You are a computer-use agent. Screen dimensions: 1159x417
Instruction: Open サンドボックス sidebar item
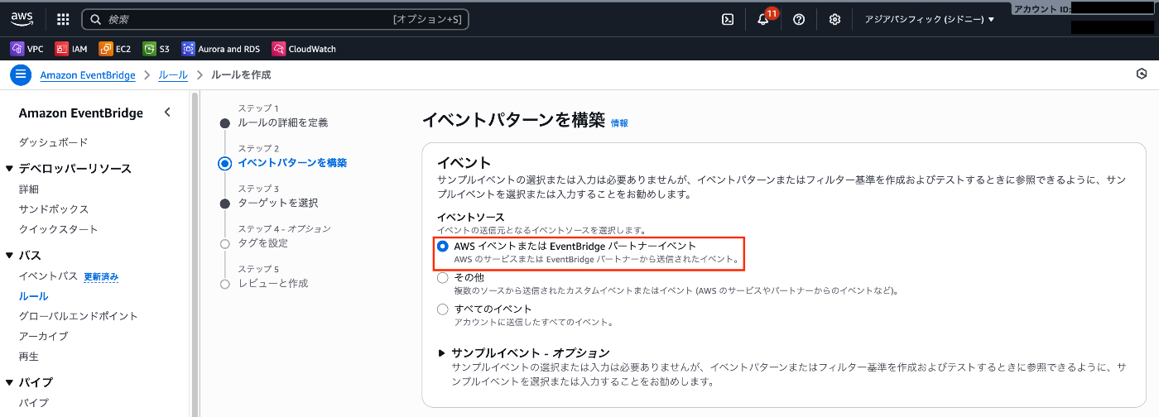pos(54,208)
